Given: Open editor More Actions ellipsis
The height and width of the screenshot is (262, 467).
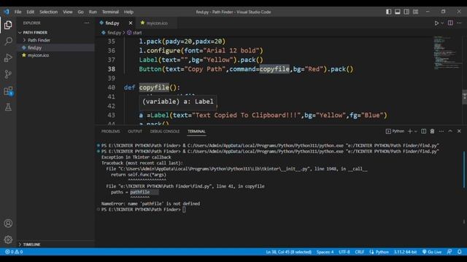Looking at the screenshot, I should (x=459, y=23).
